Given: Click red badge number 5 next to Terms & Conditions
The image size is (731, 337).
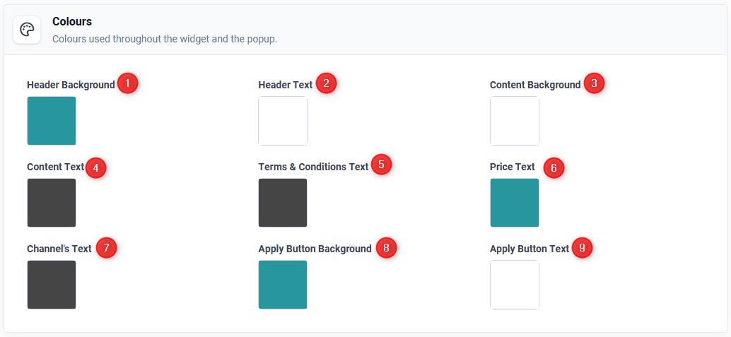Looking at the screenshot, I should pos(381,165).
